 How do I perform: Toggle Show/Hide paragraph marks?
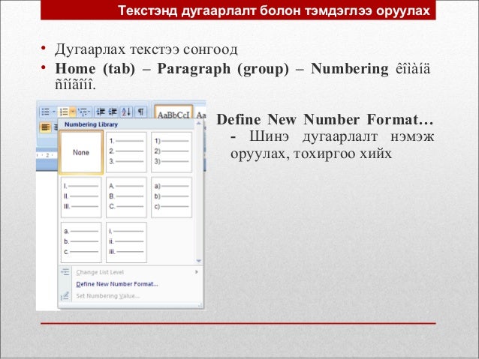click(x=141, y=112)
